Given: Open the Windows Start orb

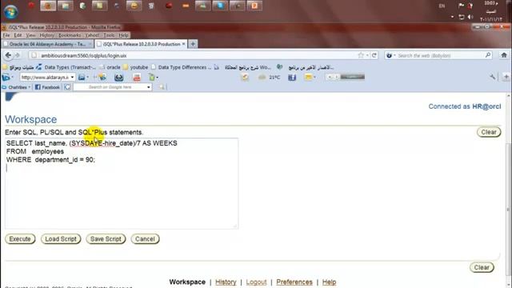Looking at the screenshot, I should 10,11.
